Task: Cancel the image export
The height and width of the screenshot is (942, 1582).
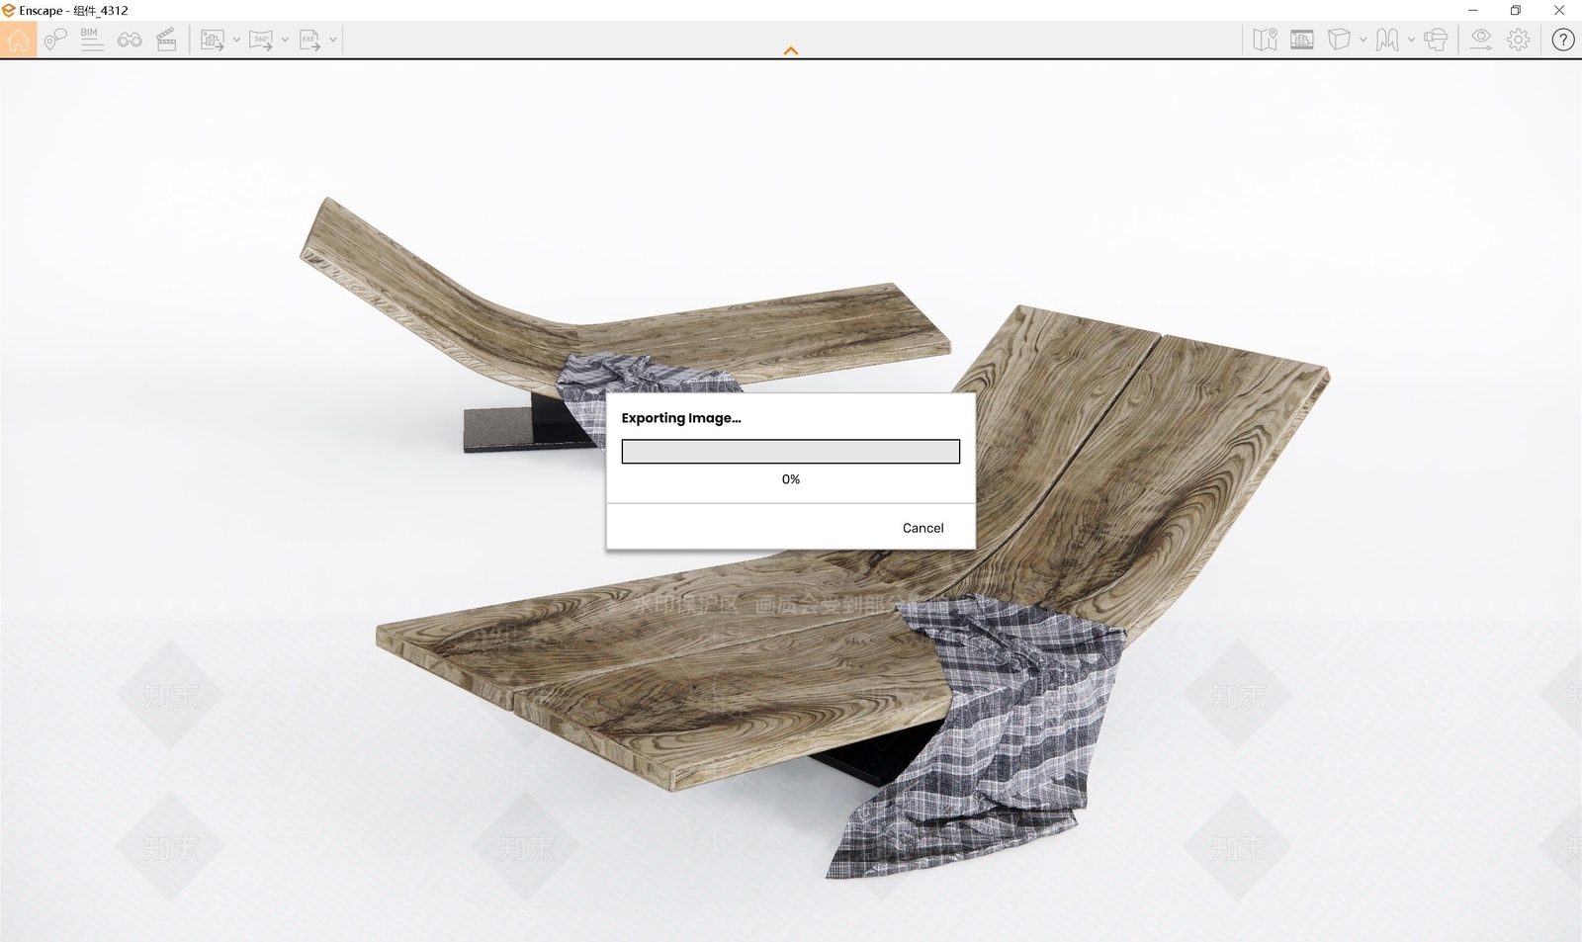Action: 923,528
